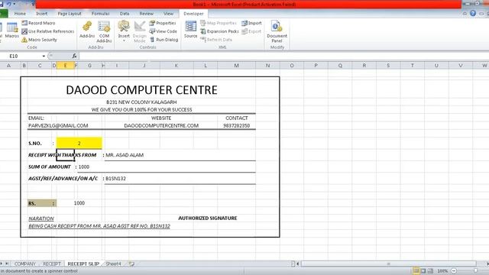Click the Excel Help icon

pos(473,14)
